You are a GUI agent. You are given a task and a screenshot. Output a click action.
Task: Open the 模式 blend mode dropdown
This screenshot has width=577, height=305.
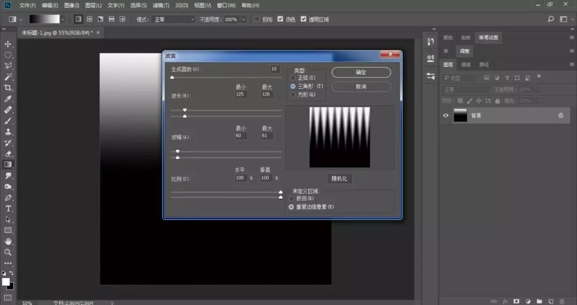(x=174, y=19)
